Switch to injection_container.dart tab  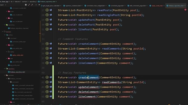(73, 6)
